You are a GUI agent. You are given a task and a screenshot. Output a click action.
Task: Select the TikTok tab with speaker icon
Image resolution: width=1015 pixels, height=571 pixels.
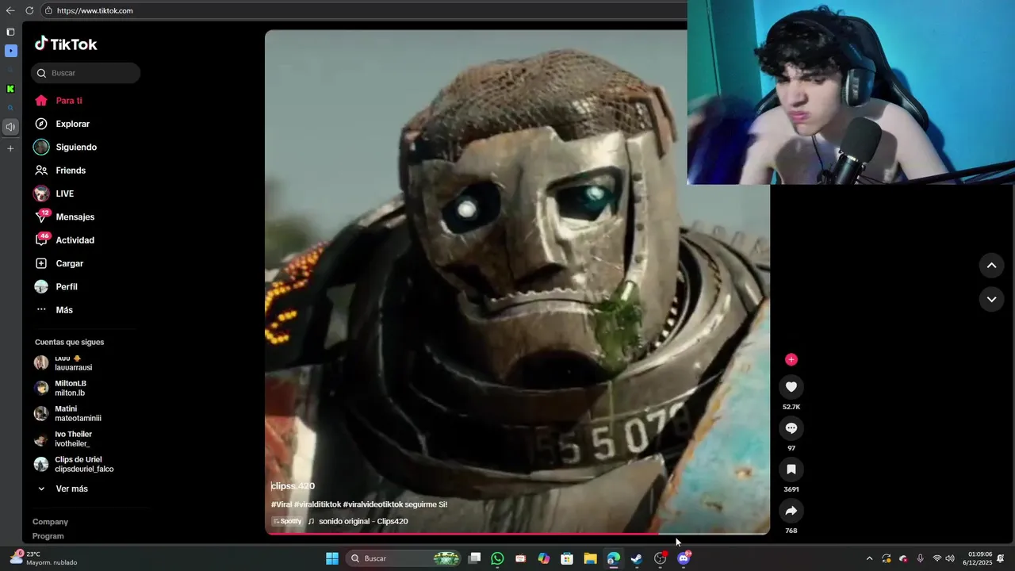coord(10,127)
